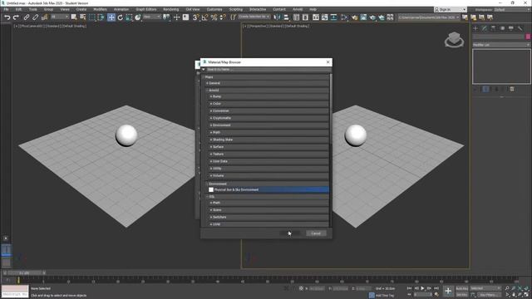Open the Tools menu

33,9
